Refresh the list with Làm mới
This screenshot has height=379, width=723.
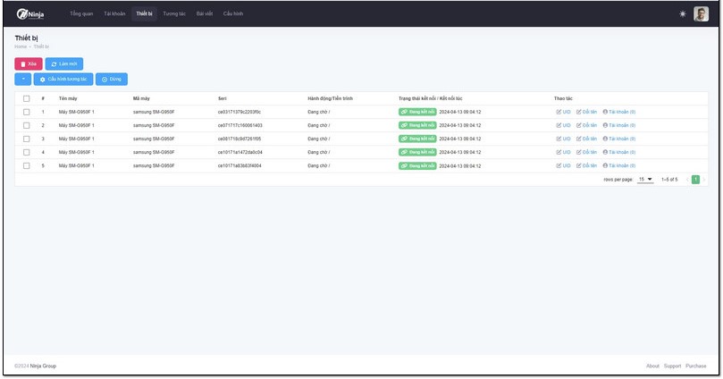63,64
